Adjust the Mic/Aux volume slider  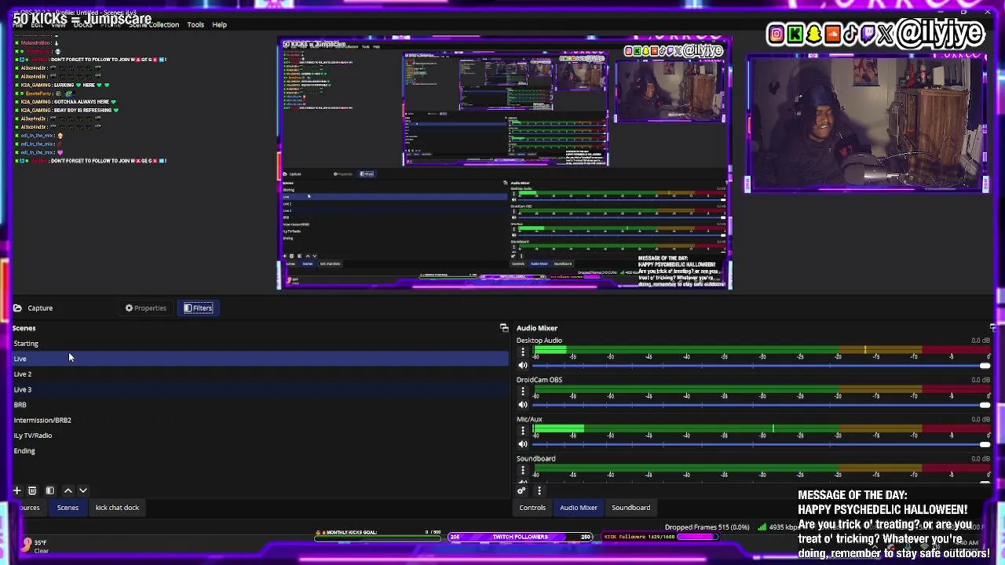tap(760, 444)
